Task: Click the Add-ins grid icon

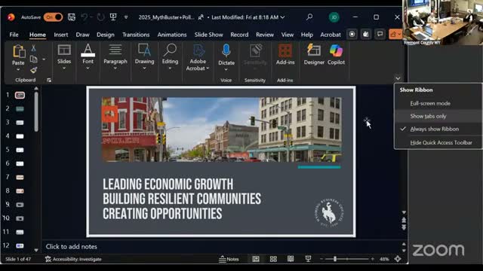Action: click(x=285, y=50)
